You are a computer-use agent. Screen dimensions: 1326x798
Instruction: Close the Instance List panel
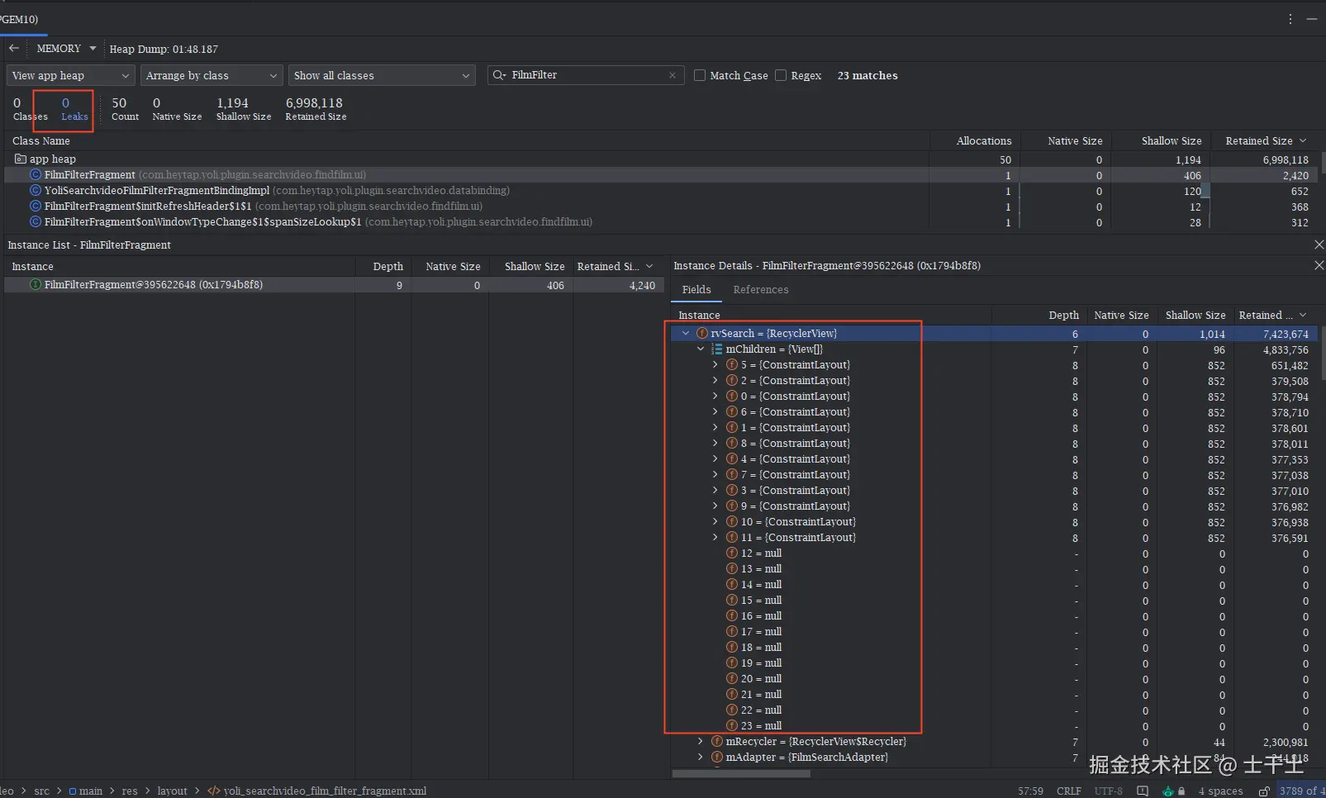1319,245
